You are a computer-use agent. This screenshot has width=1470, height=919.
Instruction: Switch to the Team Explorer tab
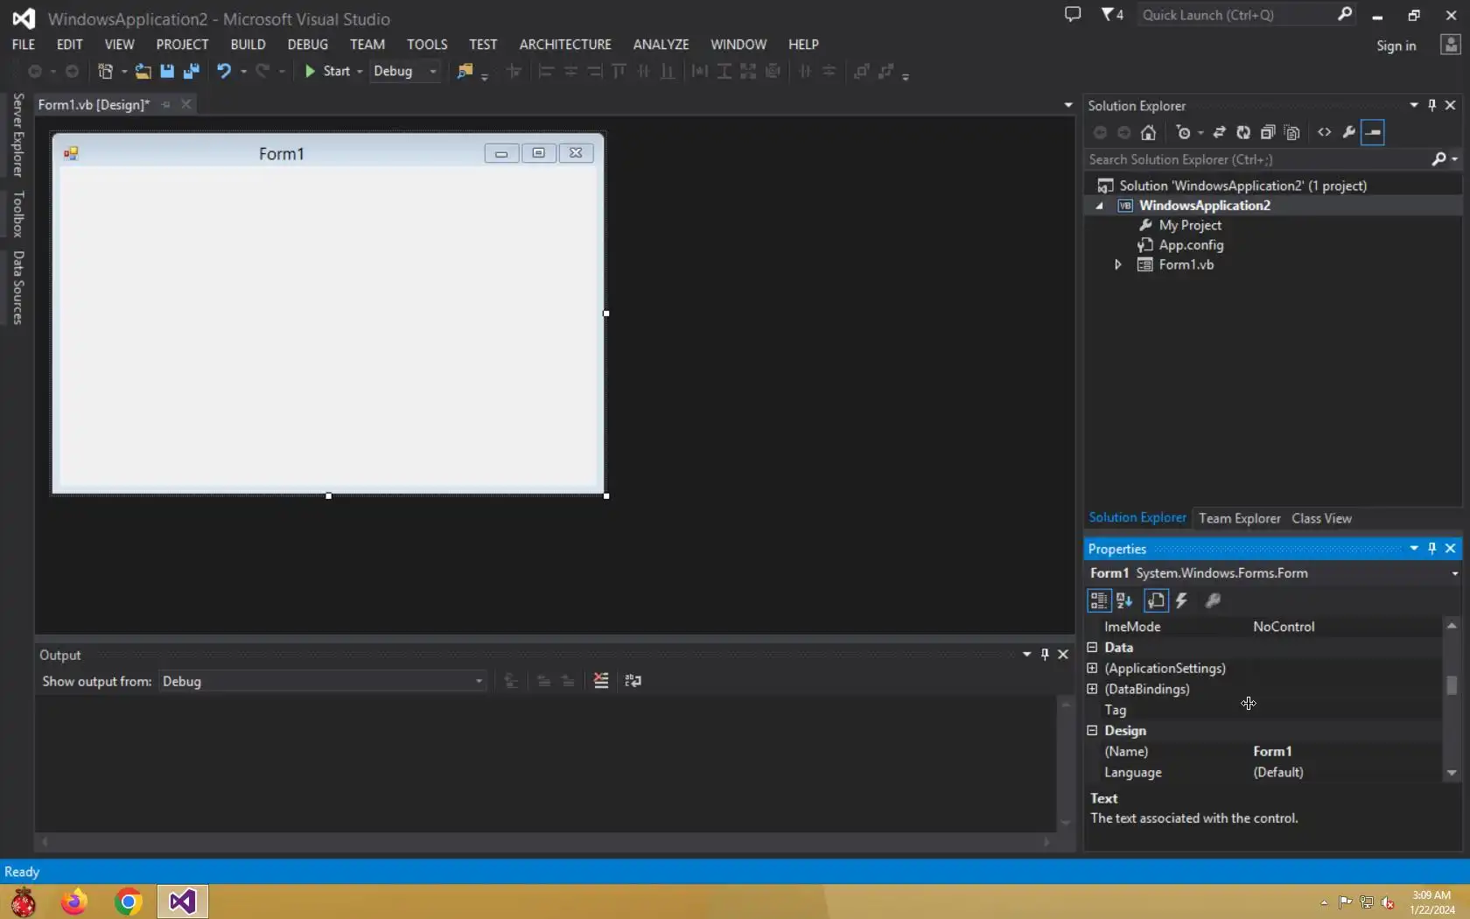click(x=1239, y=518)
